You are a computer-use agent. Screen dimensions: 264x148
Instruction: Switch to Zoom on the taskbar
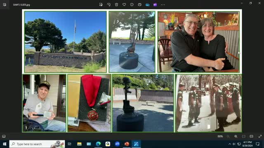point(117,144)
